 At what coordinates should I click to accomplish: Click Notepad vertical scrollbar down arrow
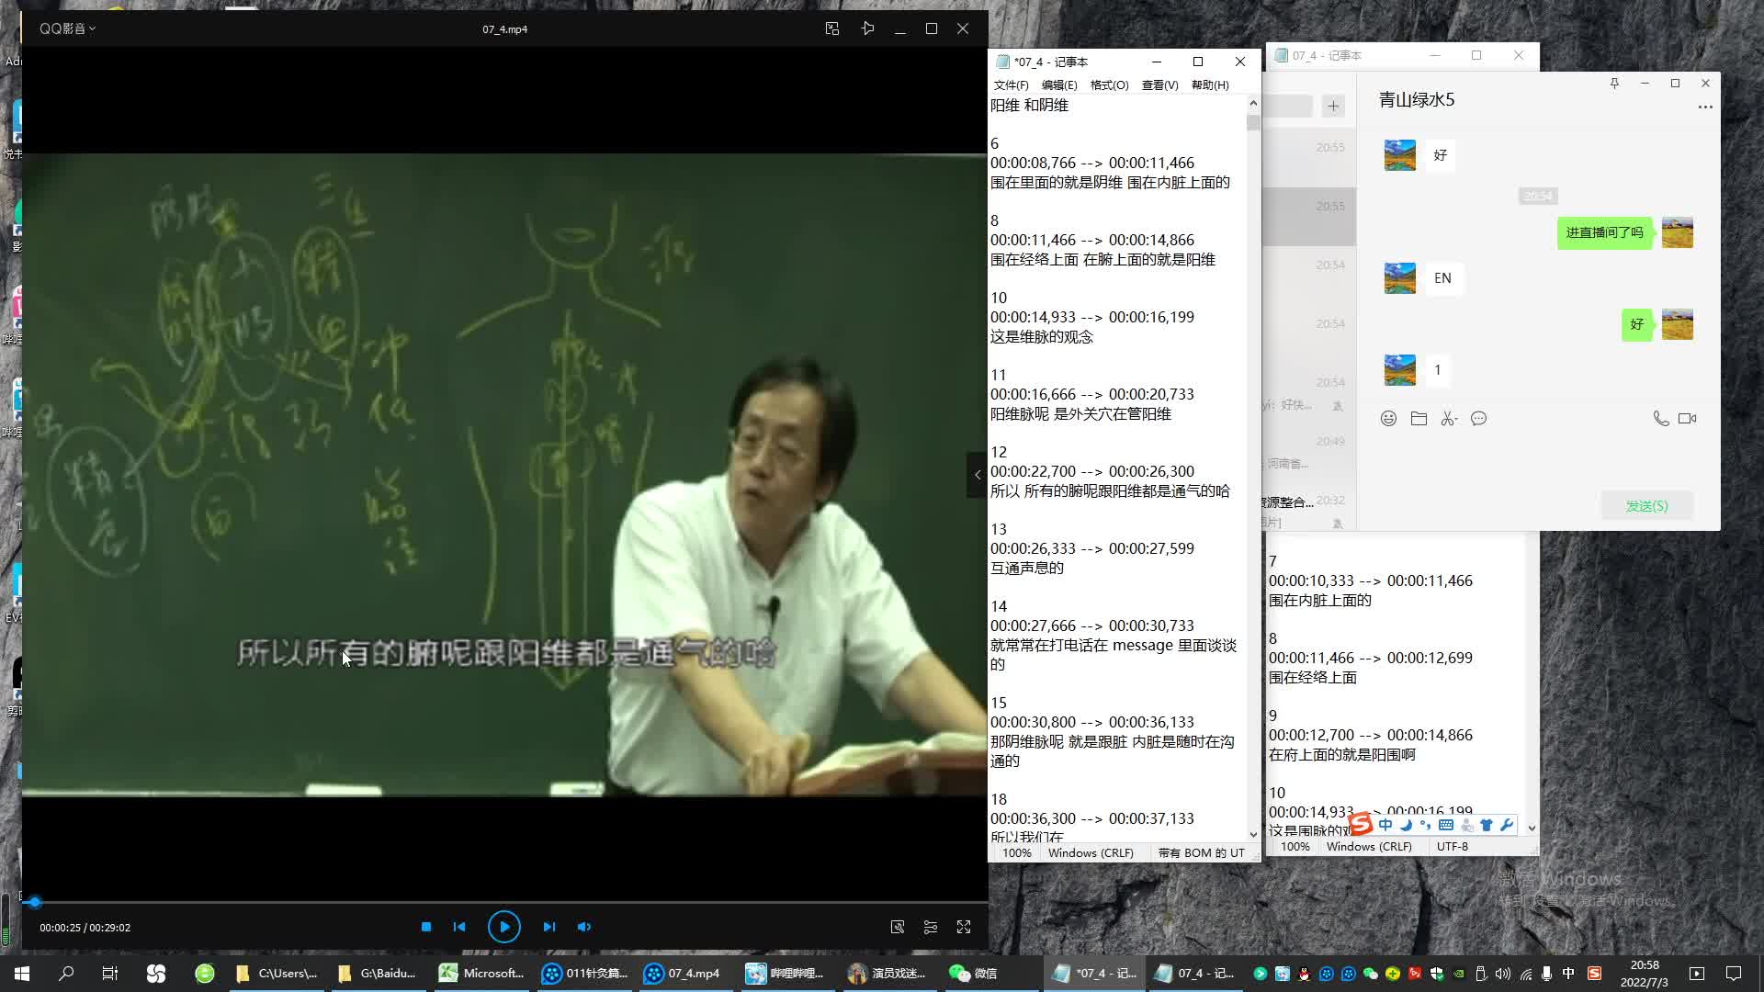click(1253, 834)
